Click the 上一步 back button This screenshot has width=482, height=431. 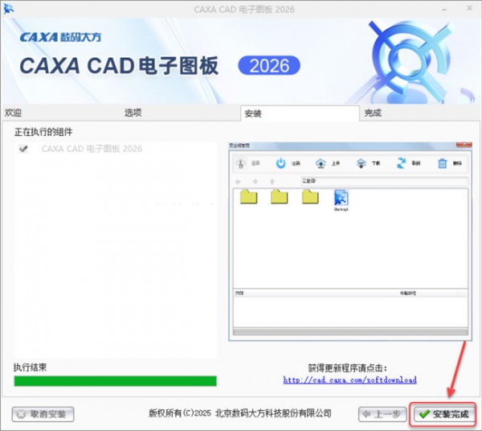pos(382,414)
